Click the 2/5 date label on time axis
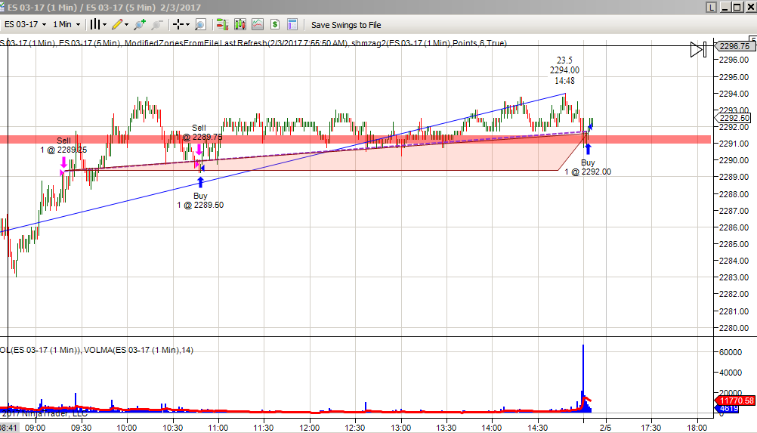757x433 pixels. click(605, 428)
